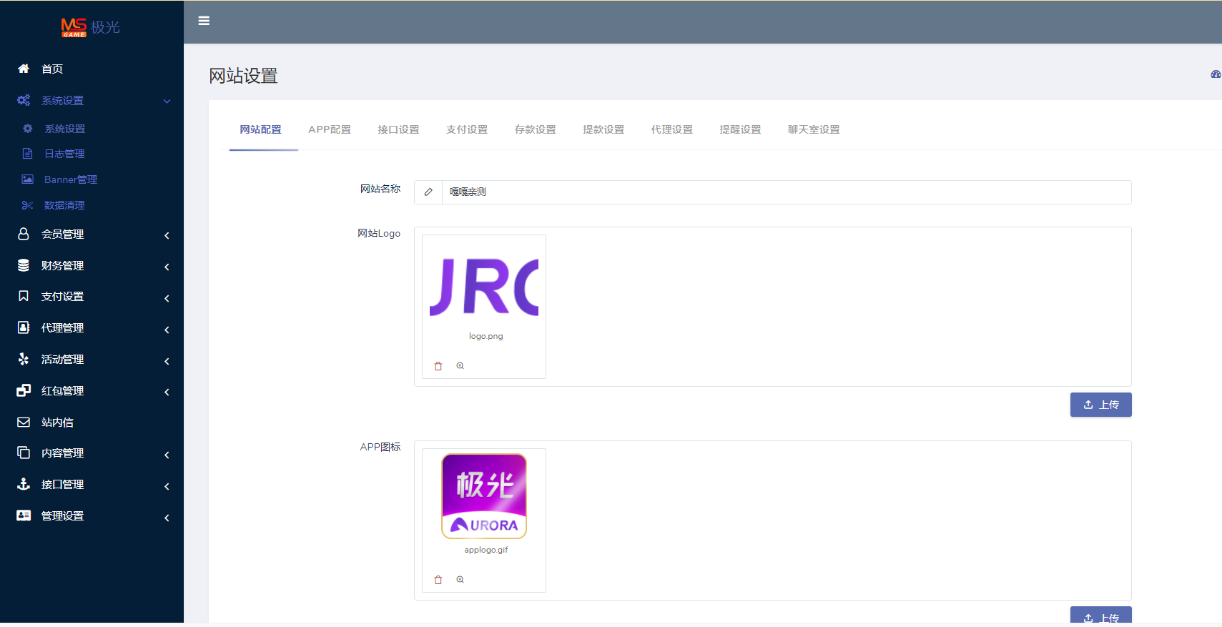Switch to the APP配置 tab
This screenshot has width=1222, height=627.
coord(330,130)
